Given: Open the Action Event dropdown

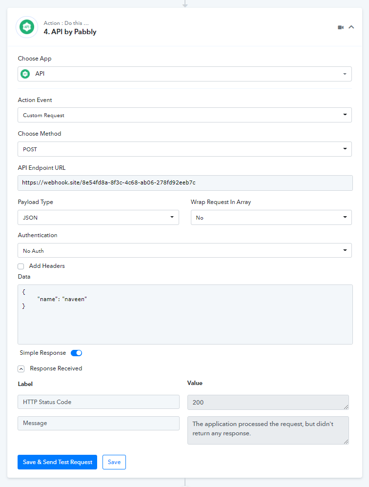Looking at the screenshot, I should point(184,115).
